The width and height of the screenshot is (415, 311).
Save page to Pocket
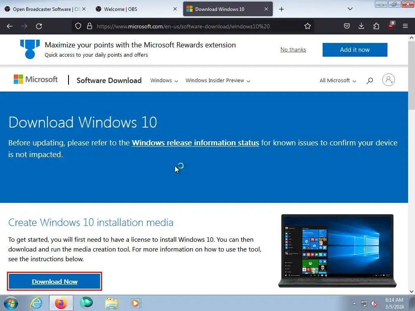347,26
